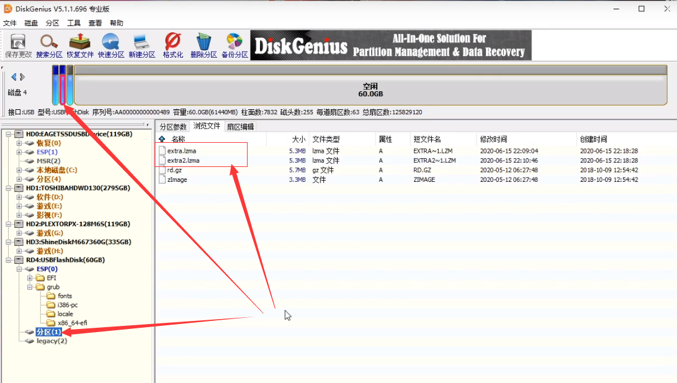
Task: Click the up-folder arrow icon in file list
Action: 162,139
